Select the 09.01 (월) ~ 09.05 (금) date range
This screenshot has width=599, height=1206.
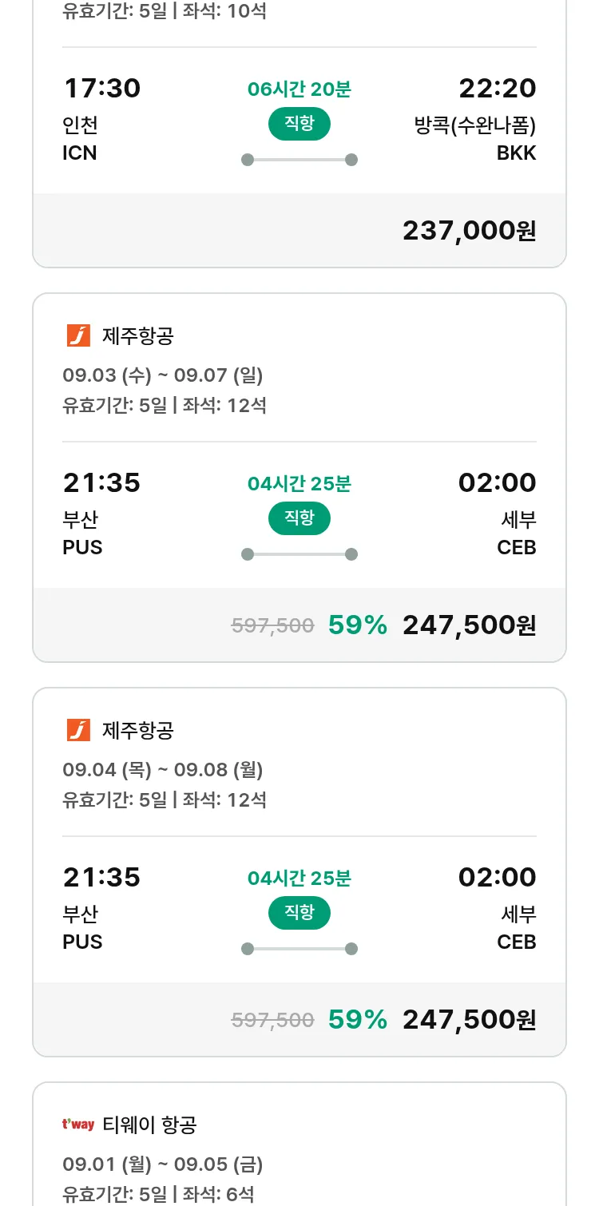coord(162,1164)
